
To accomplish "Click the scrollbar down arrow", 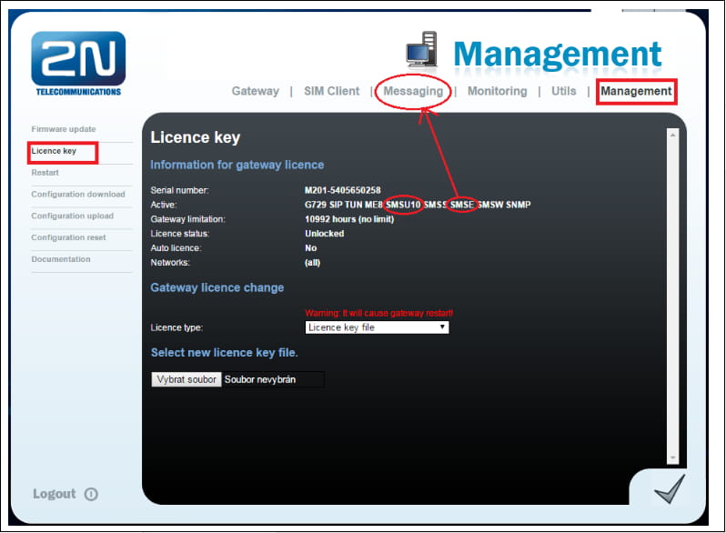I will 672,458.
